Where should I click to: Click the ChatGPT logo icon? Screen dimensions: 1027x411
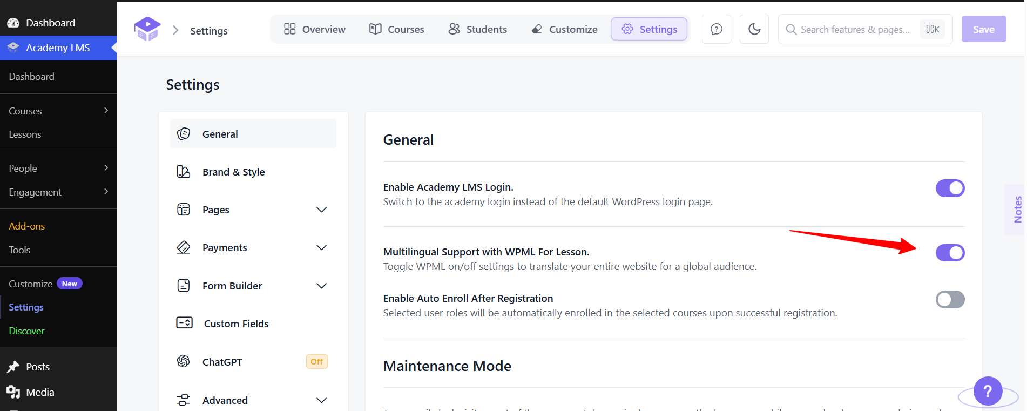pyautogui.click(x=184, y=361)
